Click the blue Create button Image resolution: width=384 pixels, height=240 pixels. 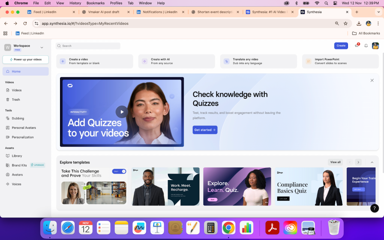[x=341, y=46]
